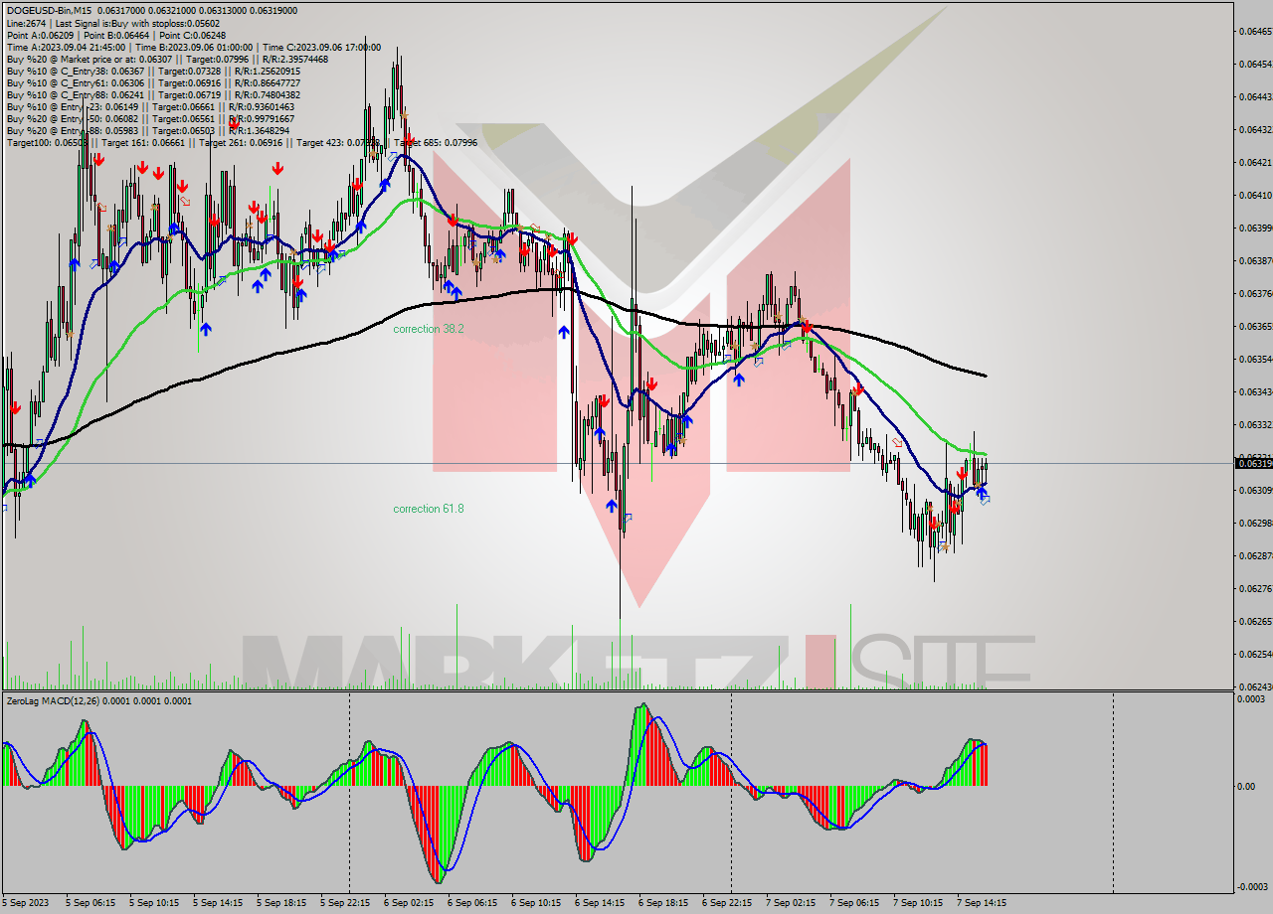Click MACD scale value -0.0003

(1251, 886)
